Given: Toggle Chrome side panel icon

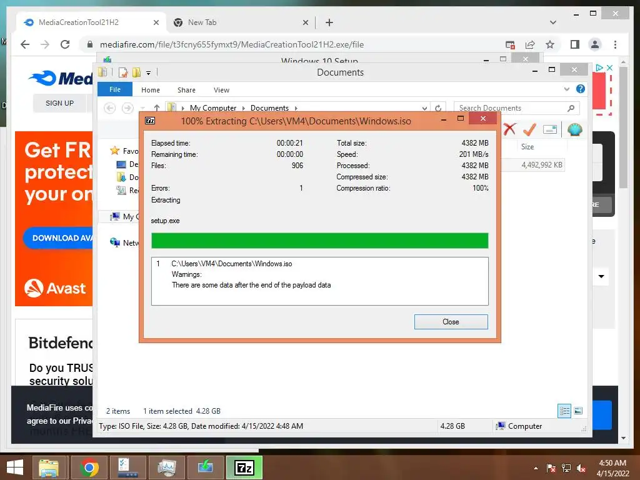Looking at the screenshot, I should click(575, 44).
